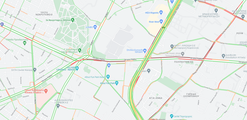Image resolution: width=247 pixels, height=120 pixels.
Task: Click the Village Cinemas Rentis marker
Action: tap(77, 68)
